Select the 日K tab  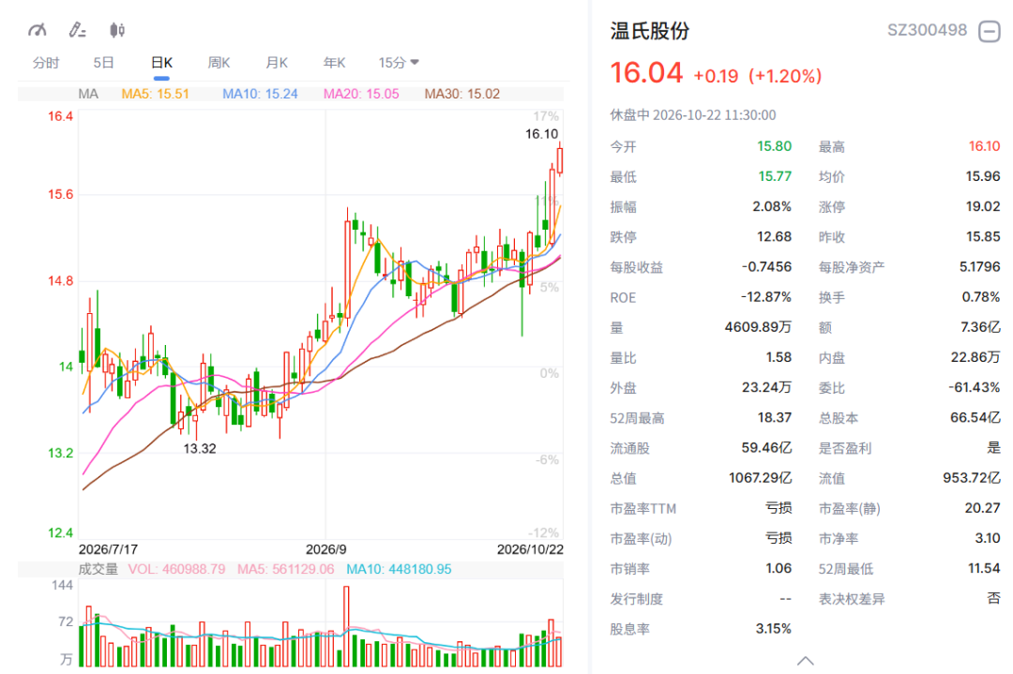click(161, 63)
